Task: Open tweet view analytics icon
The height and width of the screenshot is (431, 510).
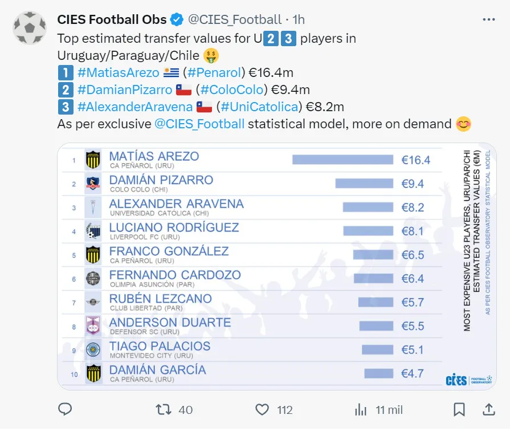Action: [361, 409]
